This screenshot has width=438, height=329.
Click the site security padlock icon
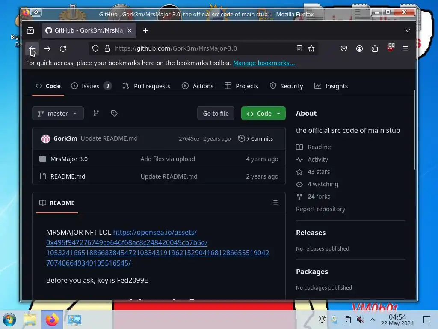point(107,48)
